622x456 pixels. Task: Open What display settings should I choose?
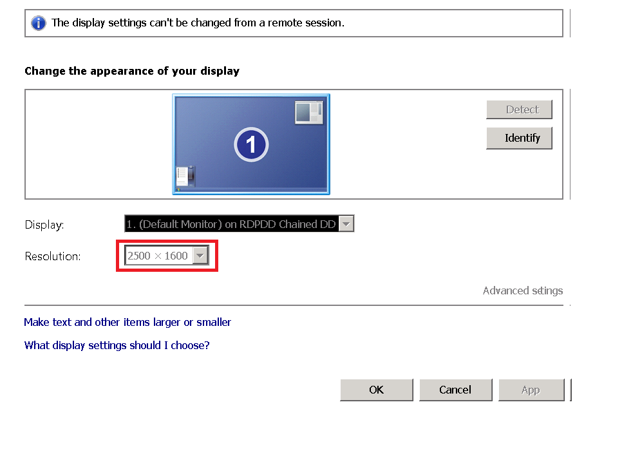click(x=117, y=345)
